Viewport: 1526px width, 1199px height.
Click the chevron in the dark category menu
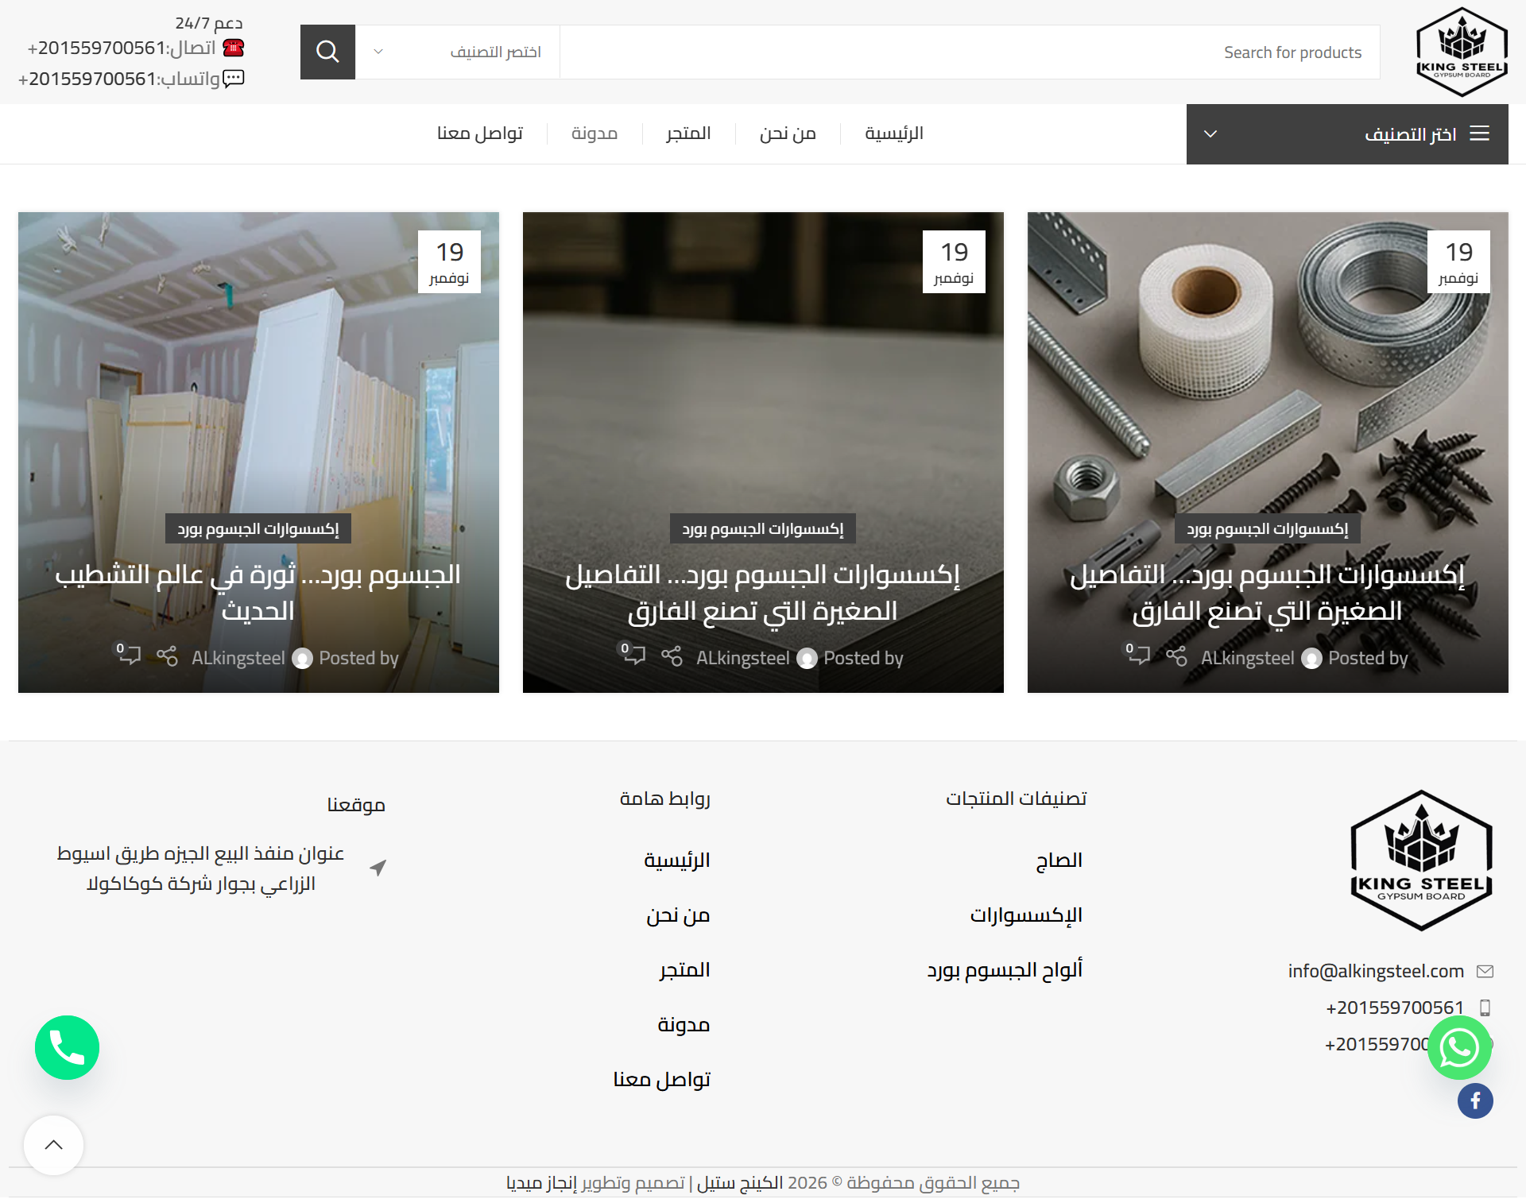point(1210,134)
